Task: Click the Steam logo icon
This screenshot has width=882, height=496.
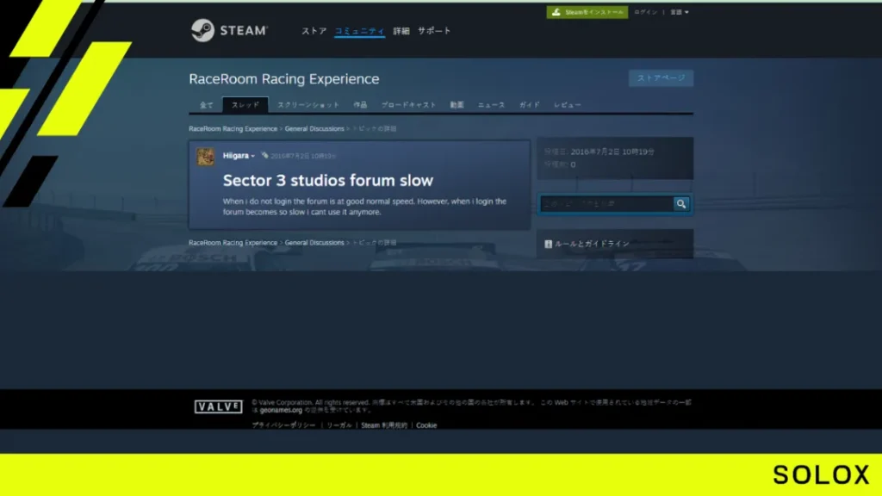Action: coord(202,30)
